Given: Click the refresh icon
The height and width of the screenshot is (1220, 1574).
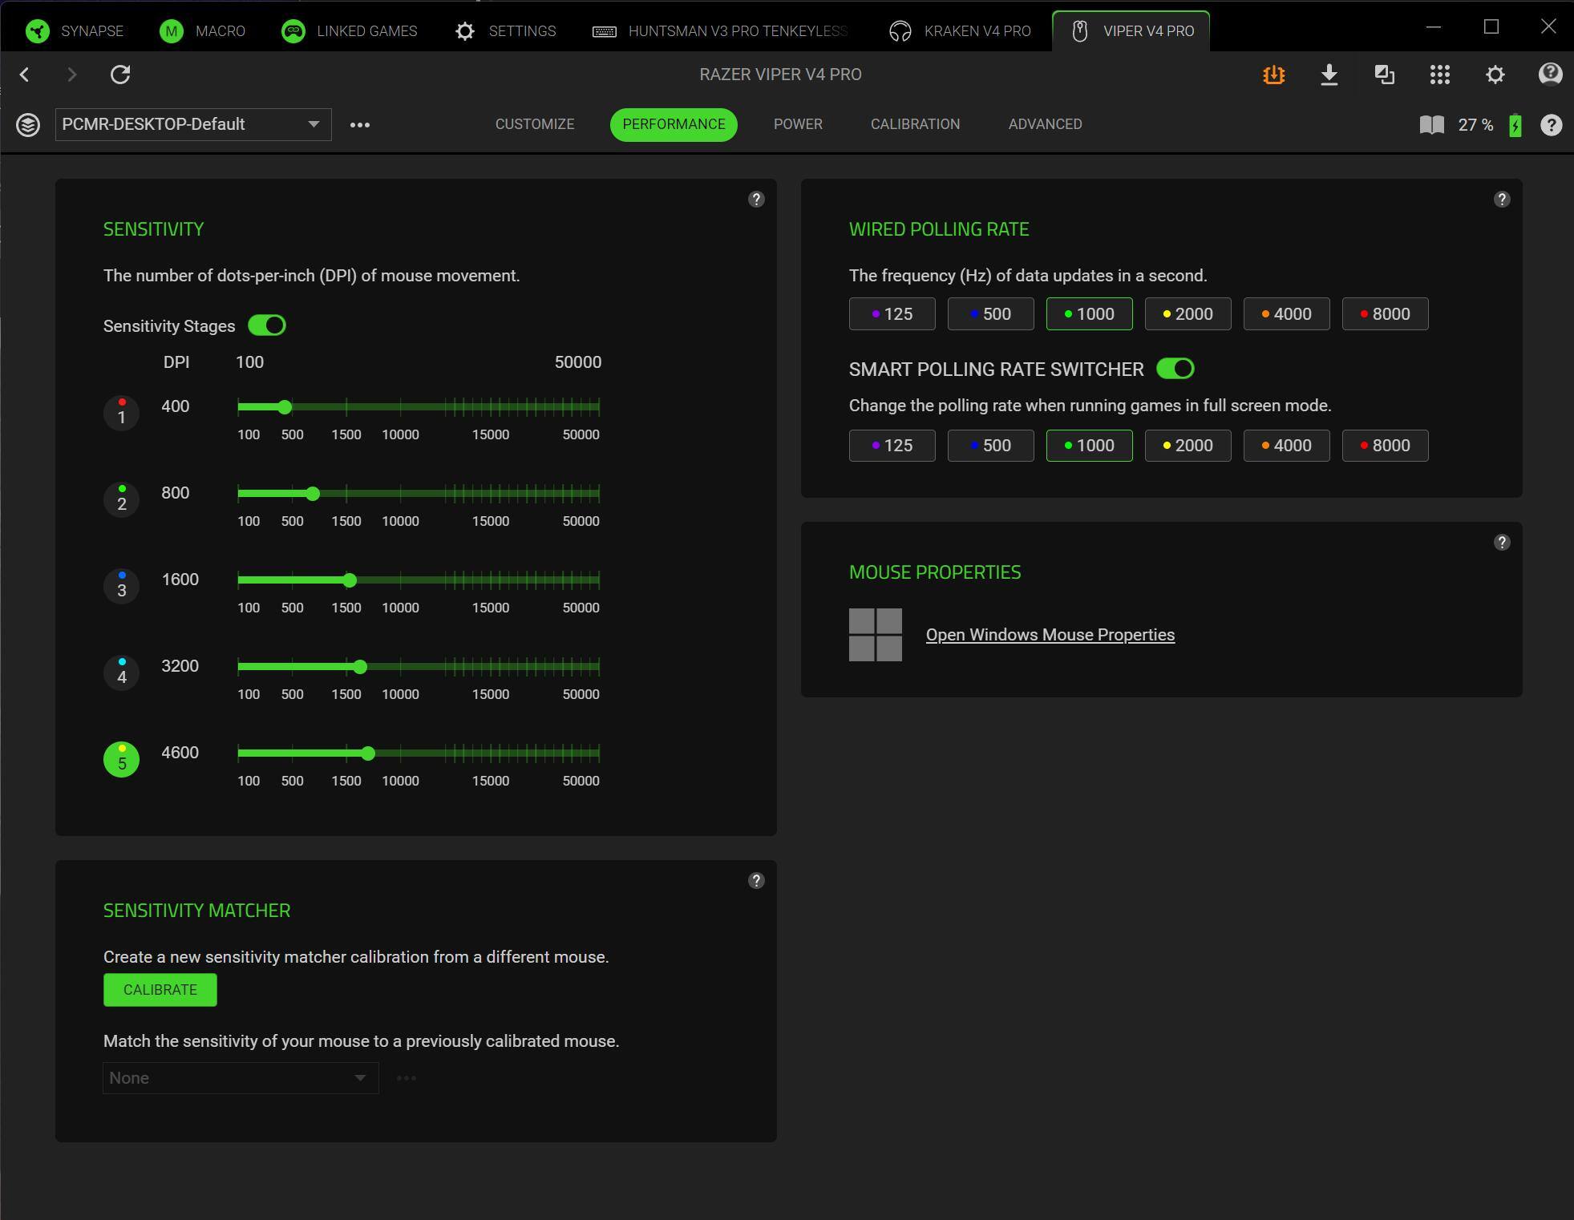Looking at the screenshot, I should pos(120,75).
